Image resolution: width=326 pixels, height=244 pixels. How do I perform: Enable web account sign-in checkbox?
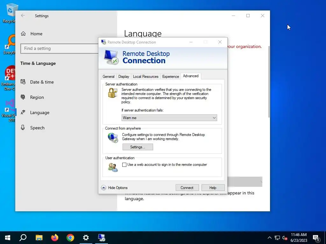[124, 165]
